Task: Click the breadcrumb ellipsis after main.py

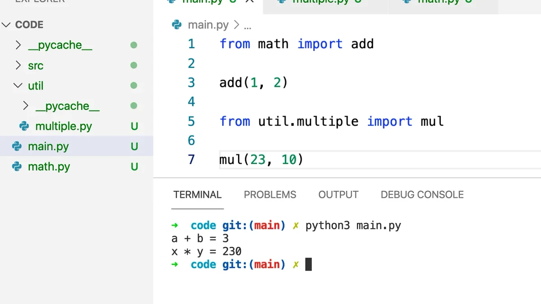Action: (248, 27)
